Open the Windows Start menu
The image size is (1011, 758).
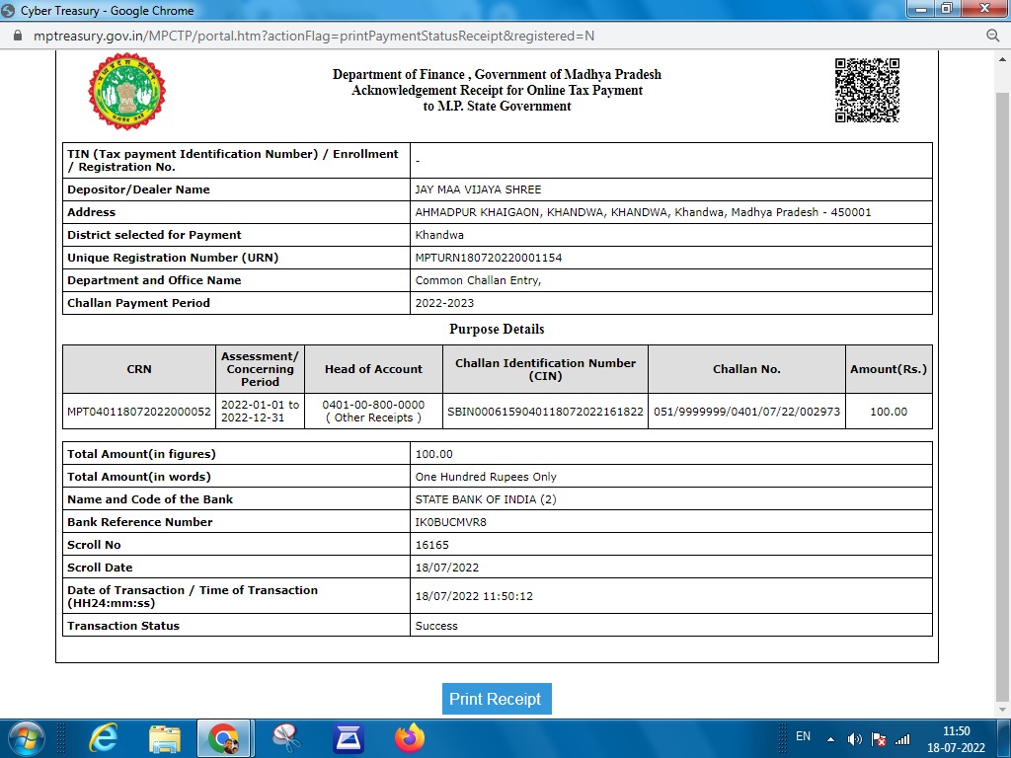point(25,738)
